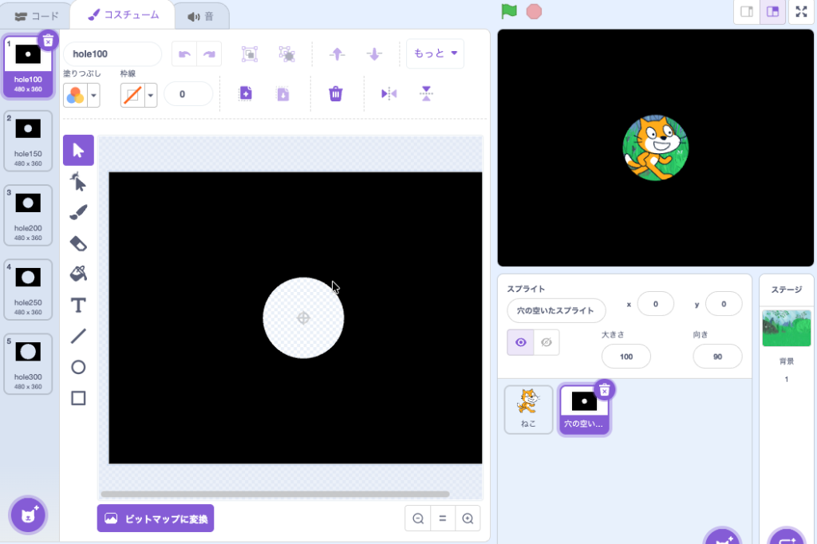Screen dimensions: 817x544
Task: Click the trash delete icon in toolbar
Action: coord(336,94)
